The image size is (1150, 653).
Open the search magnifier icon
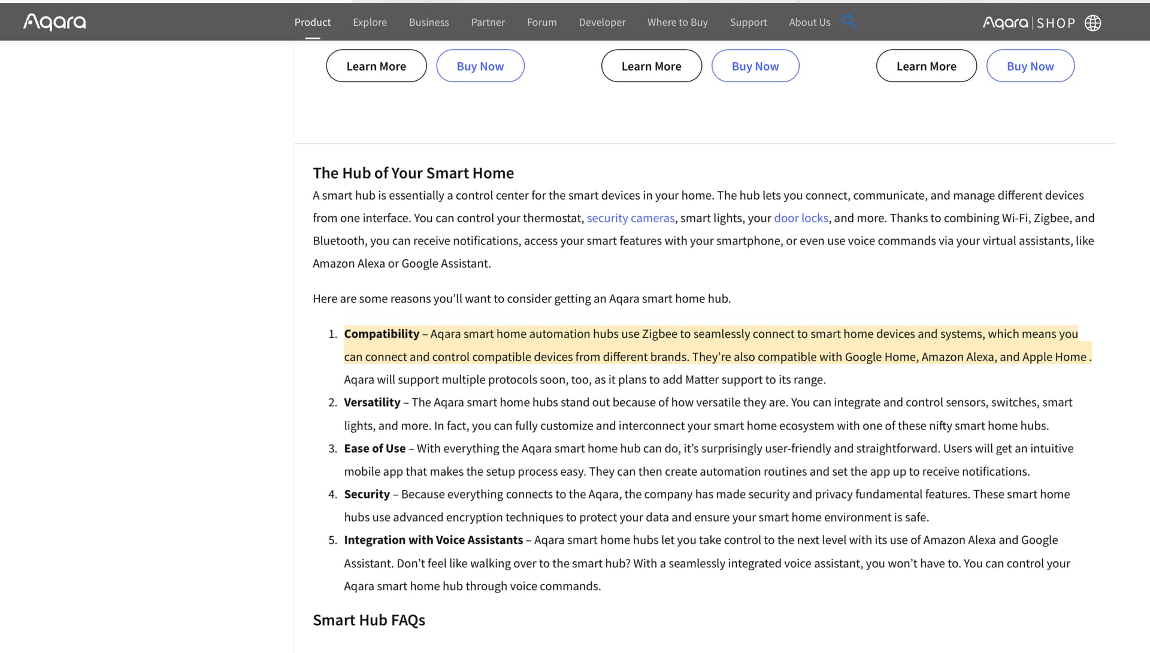coord(849,22)
